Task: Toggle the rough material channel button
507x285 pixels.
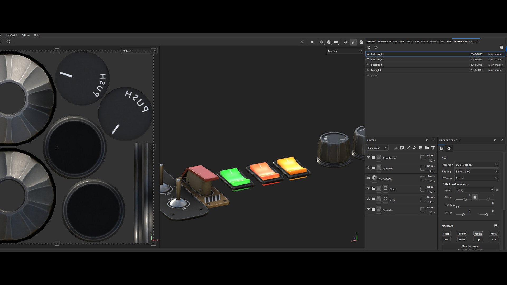Action: [x=478, y=234]
